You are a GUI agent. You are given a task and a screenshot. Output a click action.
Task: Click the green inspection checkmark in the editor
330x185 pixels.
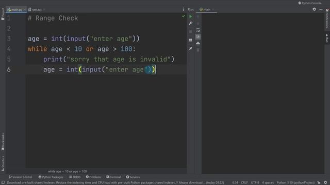[184, 16]
